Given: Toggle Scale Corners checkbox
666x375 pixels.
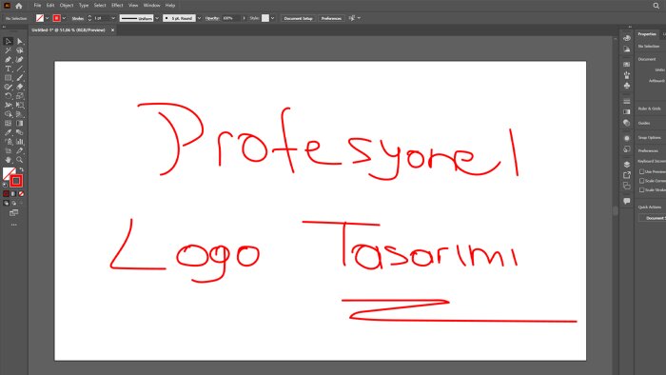Looking at the screenshot, I should pos(642,181).
